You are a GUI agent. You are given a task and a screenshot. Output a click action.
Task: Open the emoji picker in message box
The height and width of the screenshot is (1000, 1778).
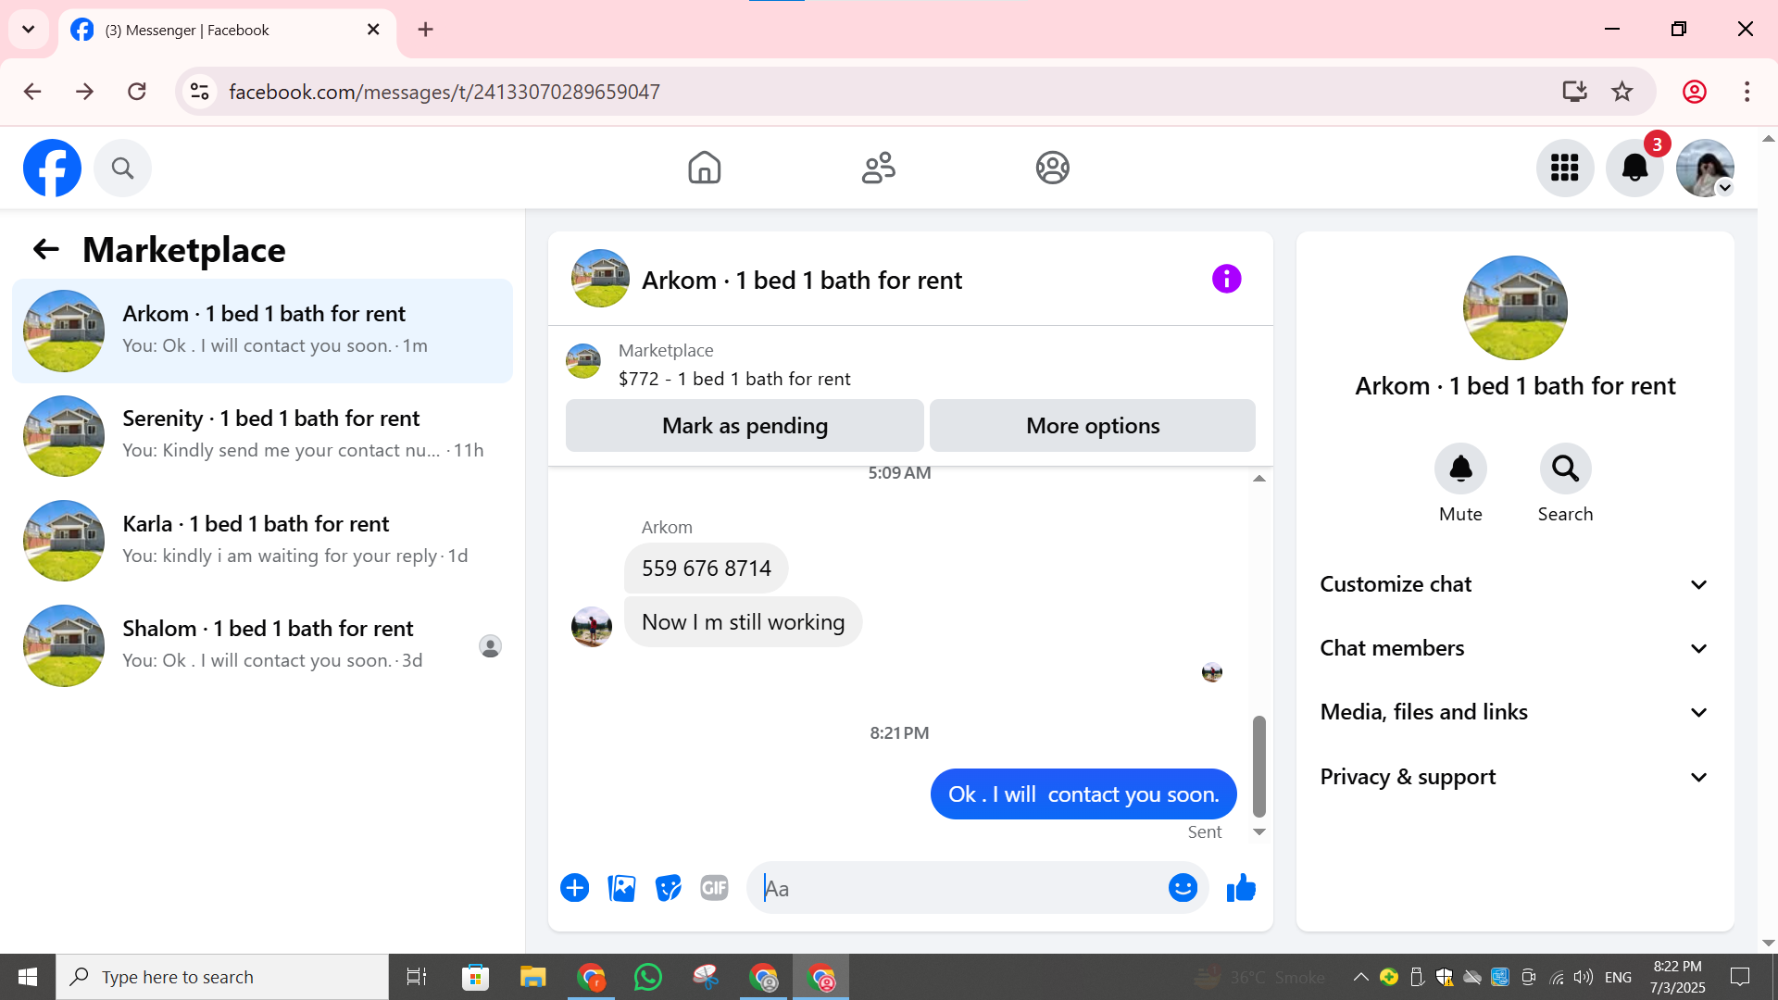click(1183, 888)
